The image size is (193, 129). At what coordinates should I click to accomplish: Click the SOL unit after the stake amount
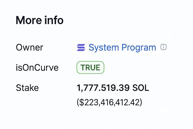coord(141,88)
